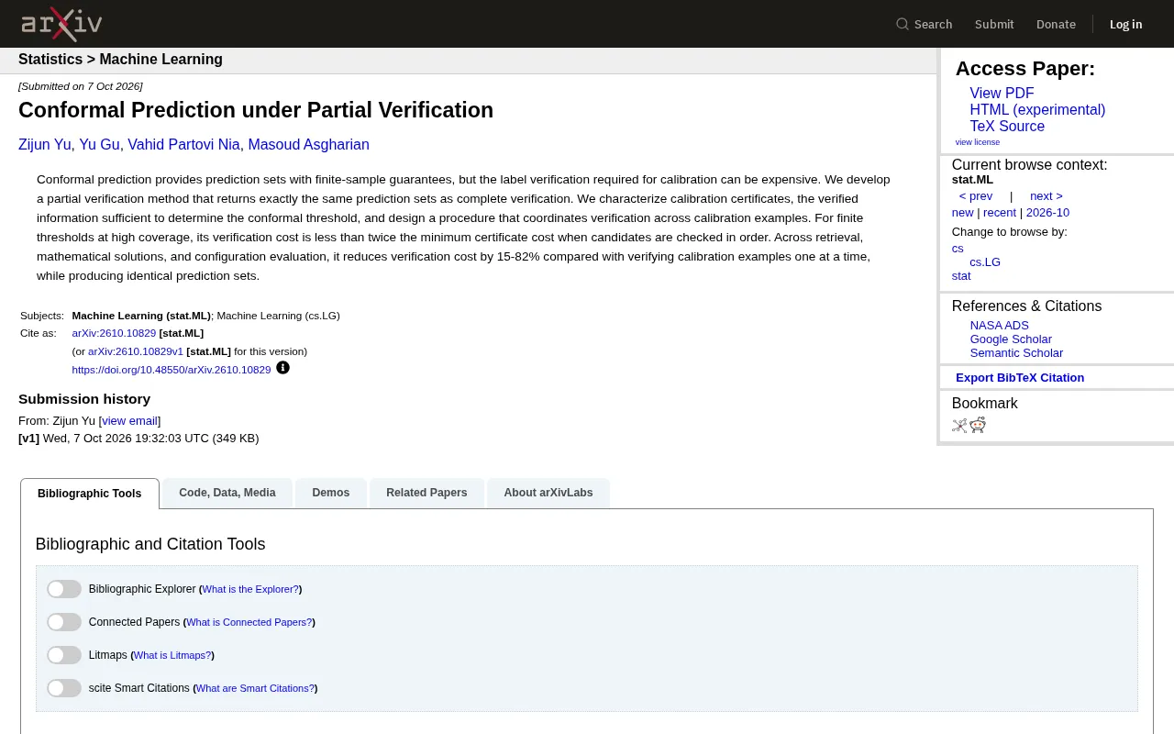The height and width of the screenshot is (734, 1174).
Task: Change browse context to stat
Action: (961, 276)
